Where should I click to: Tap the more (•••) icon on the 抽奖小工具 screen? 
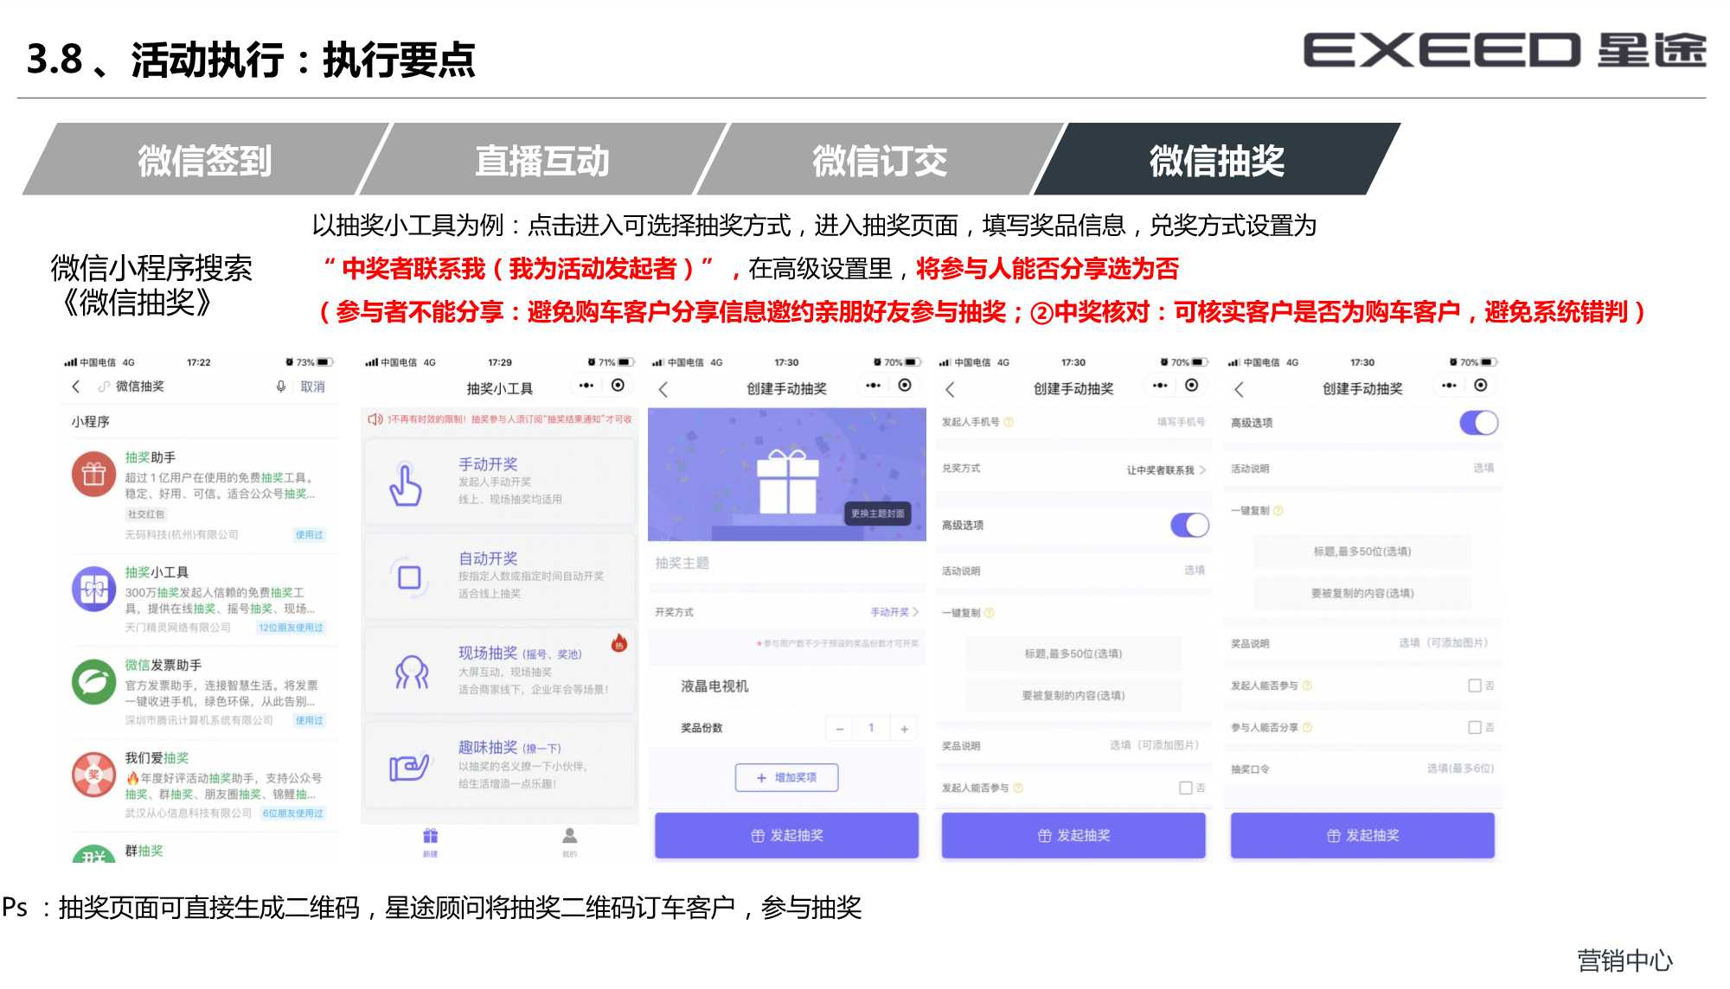click(x=586, y=386)
